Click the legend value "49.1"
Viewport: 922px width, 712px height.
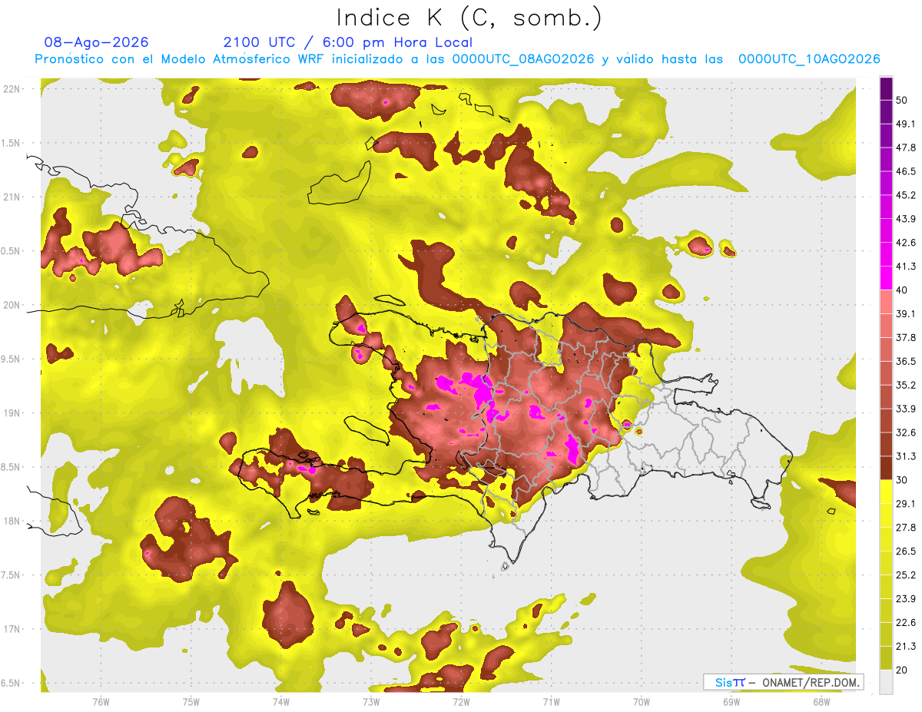[x=906, y=124]
